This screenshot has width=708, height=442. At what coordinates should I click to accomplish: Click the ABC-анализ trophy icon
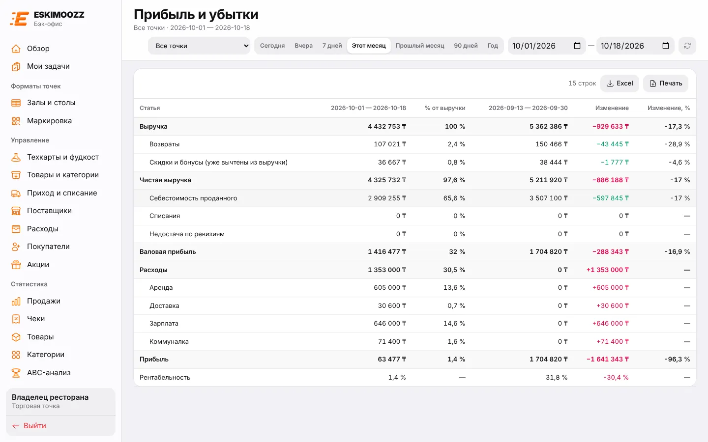click(x=16, y=373)
